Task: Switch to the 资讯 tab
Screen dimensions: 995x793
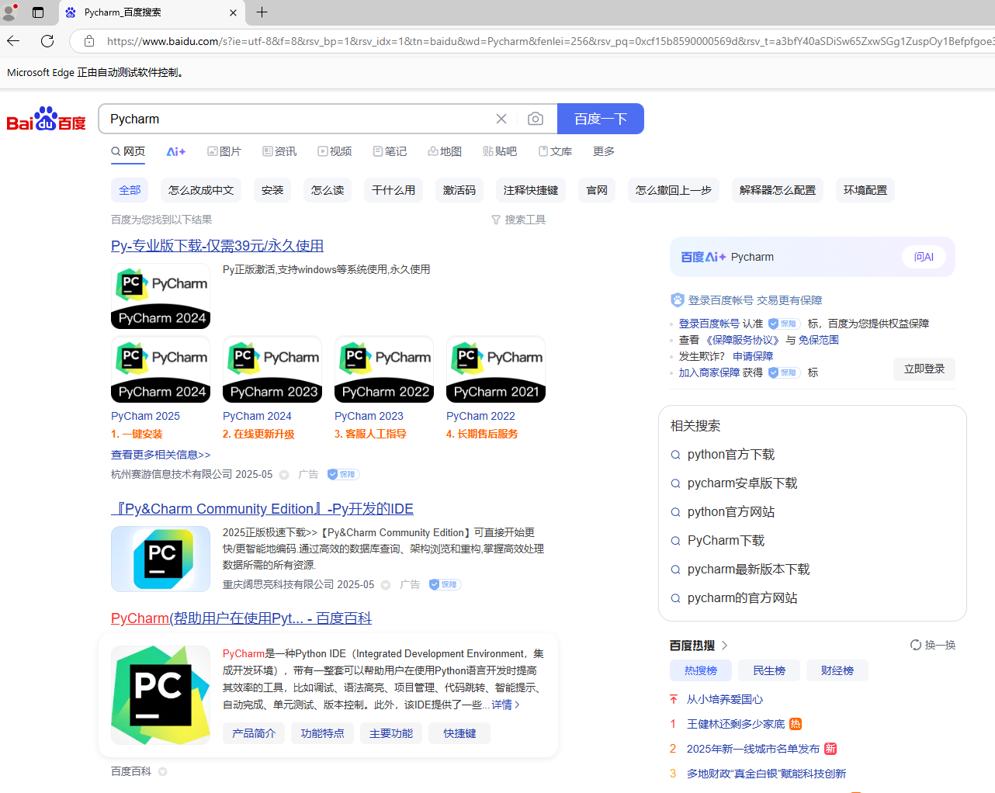Action: pyautogui.click(x=279, y=151)
